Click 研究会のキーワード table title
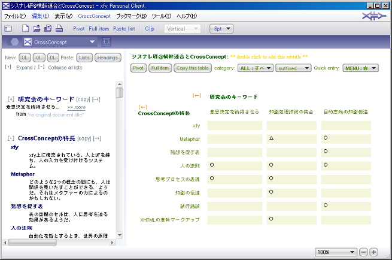392x260 pixels. (x=233, y=97)
